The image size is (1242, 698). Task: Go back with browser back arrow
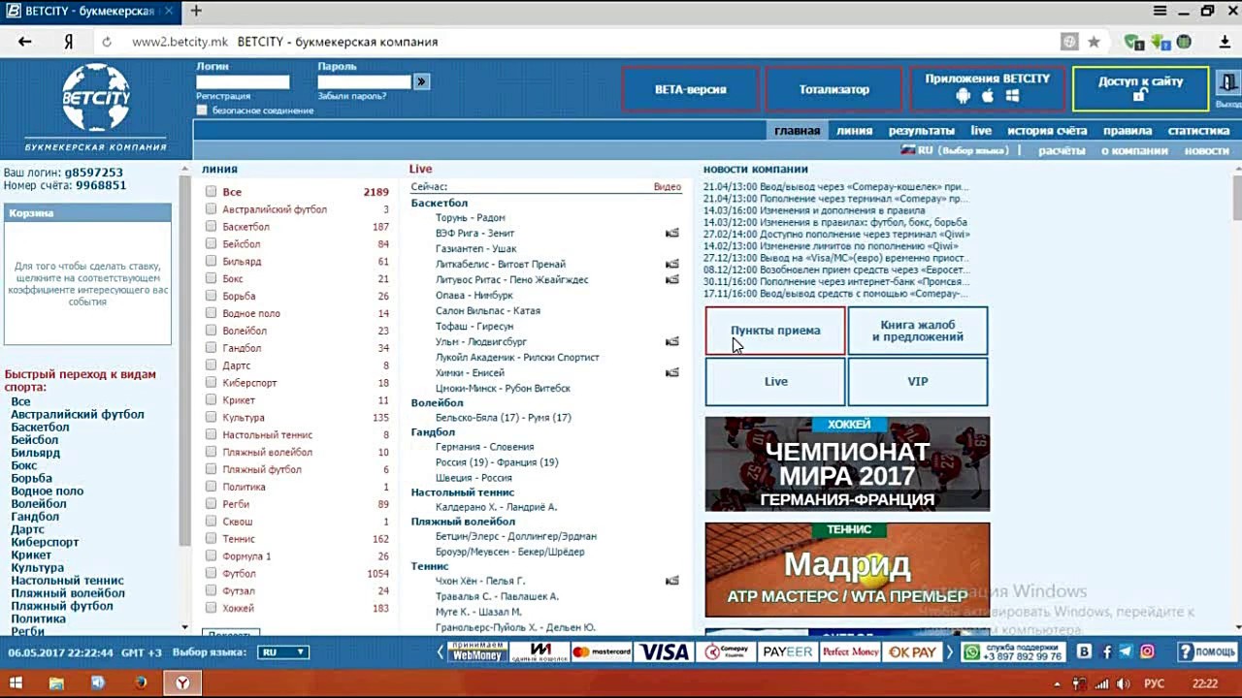coord(25,42)
